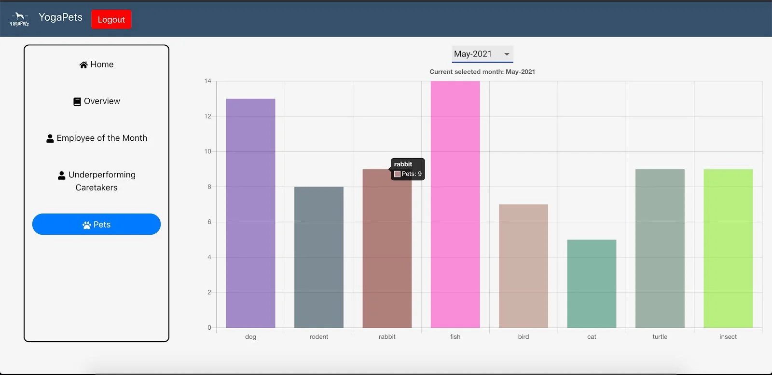
Task: Select the blue Pets menu button
Action: click(96, 225)
